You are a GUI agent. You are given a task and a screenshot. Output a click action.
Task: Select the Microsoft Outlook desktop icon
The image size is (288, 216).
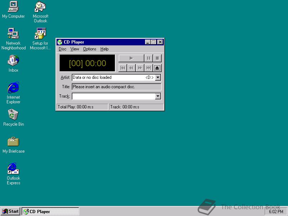[x=40, y=12]
